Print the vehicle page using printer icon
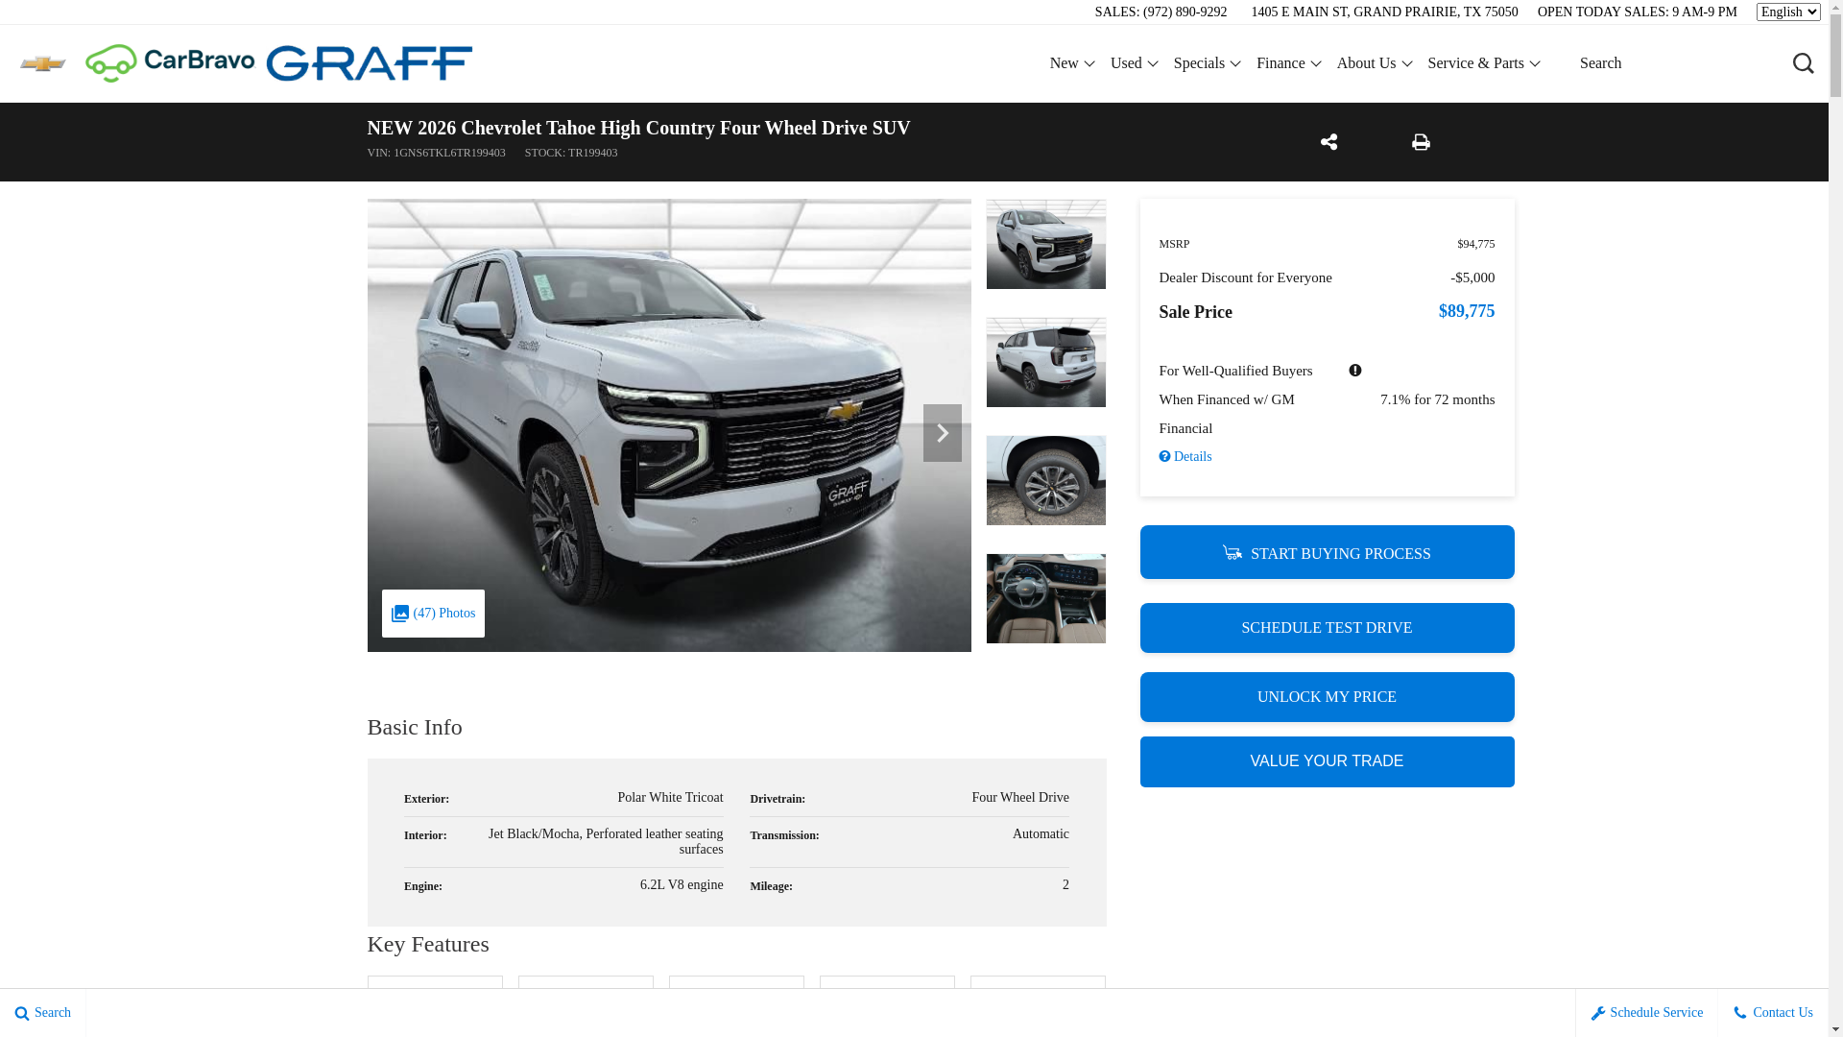The width and height of the screenshot is (1843, 1037). click(x=1421, y=142)
